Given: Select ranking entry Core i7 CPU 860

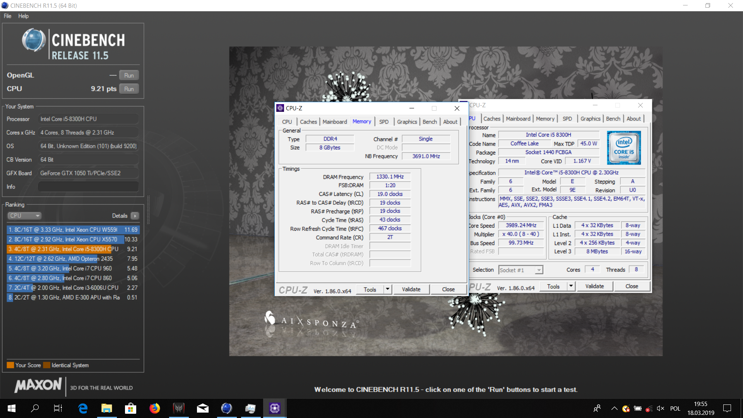Looking at the screenshot, I should [x=73, y=278].
